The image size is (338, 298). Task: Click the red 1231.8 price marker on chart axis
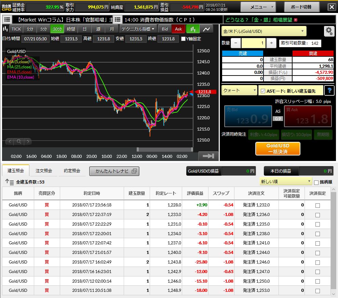[205, 92]
